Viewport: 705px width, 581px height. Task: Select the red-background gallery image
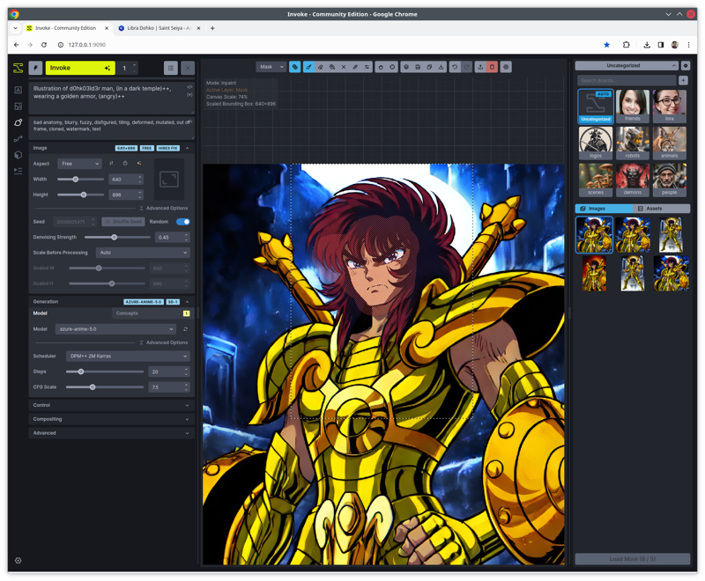point(594,273)
